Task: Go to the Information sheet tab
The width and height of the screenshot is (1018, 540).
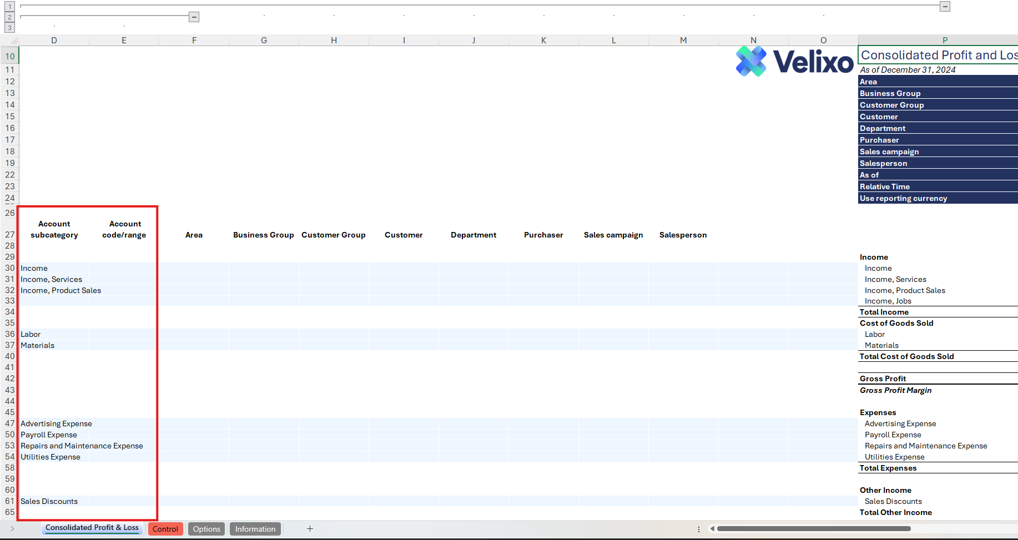Action: point(255,529)
